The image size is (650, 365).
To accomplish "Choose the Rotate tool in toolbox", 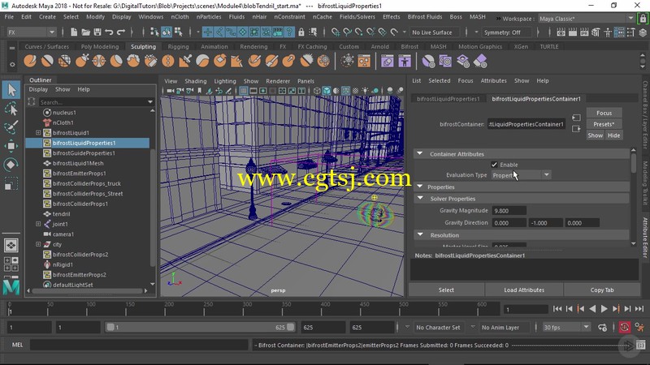I will pyautogui.click(x=11, y=165).
